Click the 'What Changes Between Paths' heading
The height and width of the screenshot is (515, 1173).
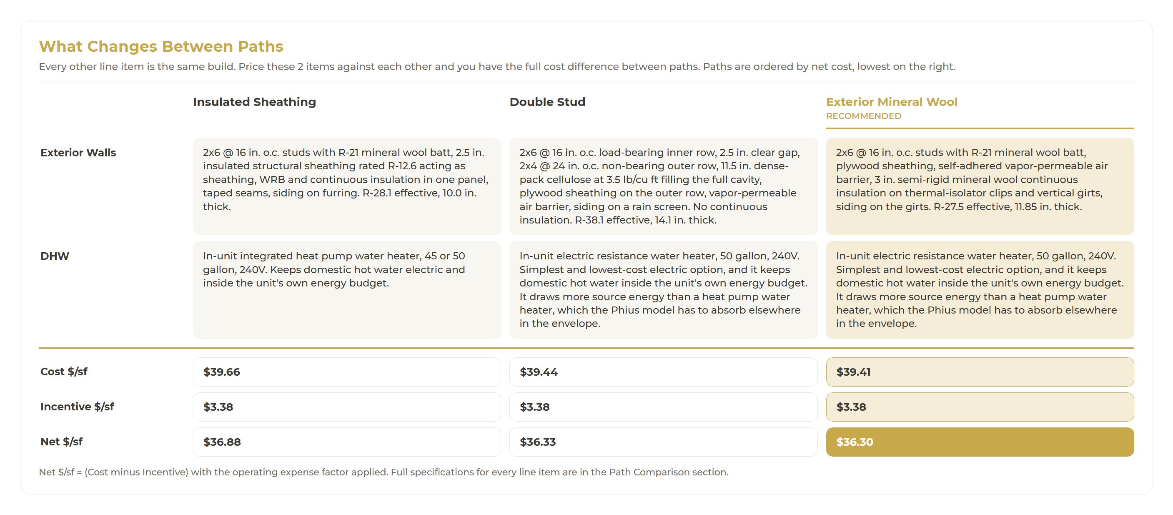pyautogui.click(x=161, y=46)
